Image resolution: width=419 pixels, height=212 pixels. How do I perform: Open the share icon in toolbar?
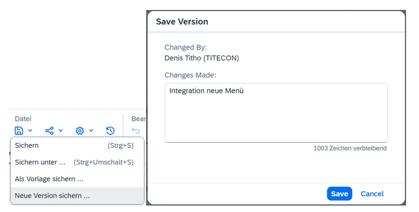point(49,131)
